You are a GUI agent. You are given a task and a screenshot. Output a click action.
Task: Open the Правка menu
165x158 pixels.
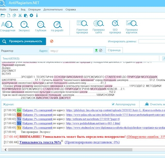pyautogui.click(x=14, y=10)
